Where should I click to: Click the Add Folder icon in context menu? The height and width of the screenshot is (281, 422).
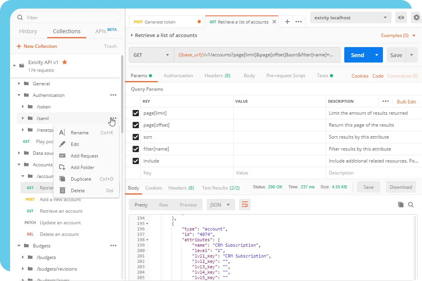(x=62, y=167)
